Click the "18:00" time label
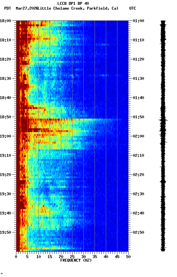Viewport: 177px width, 277px height. click(5, 21)
